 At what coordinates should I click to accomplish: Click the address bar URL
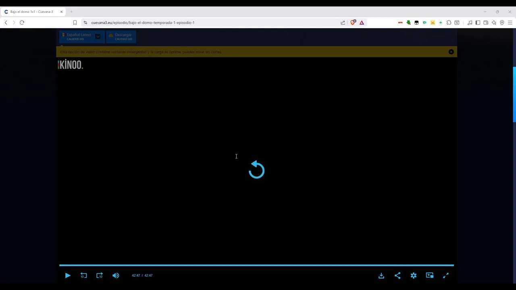(x=143, y=23)
